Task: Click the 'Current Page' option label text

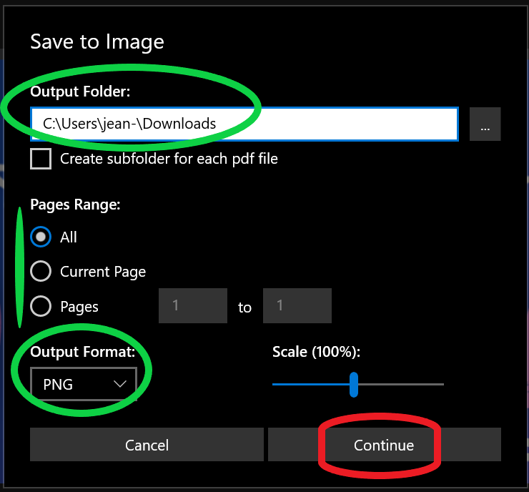Action: tap(103, 272)
